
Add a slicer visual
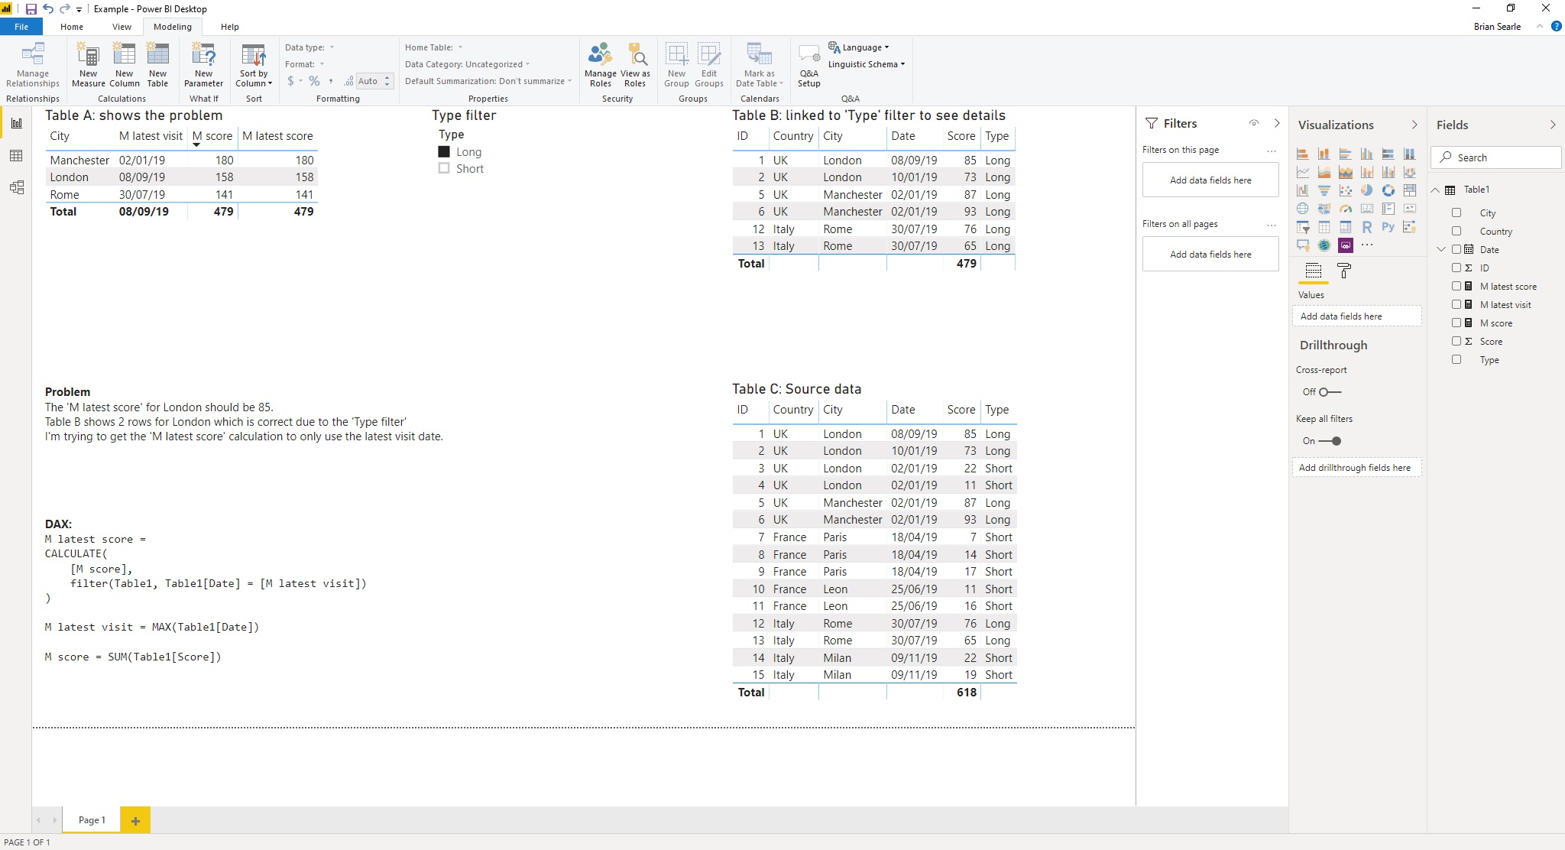tap(1303, 227)
